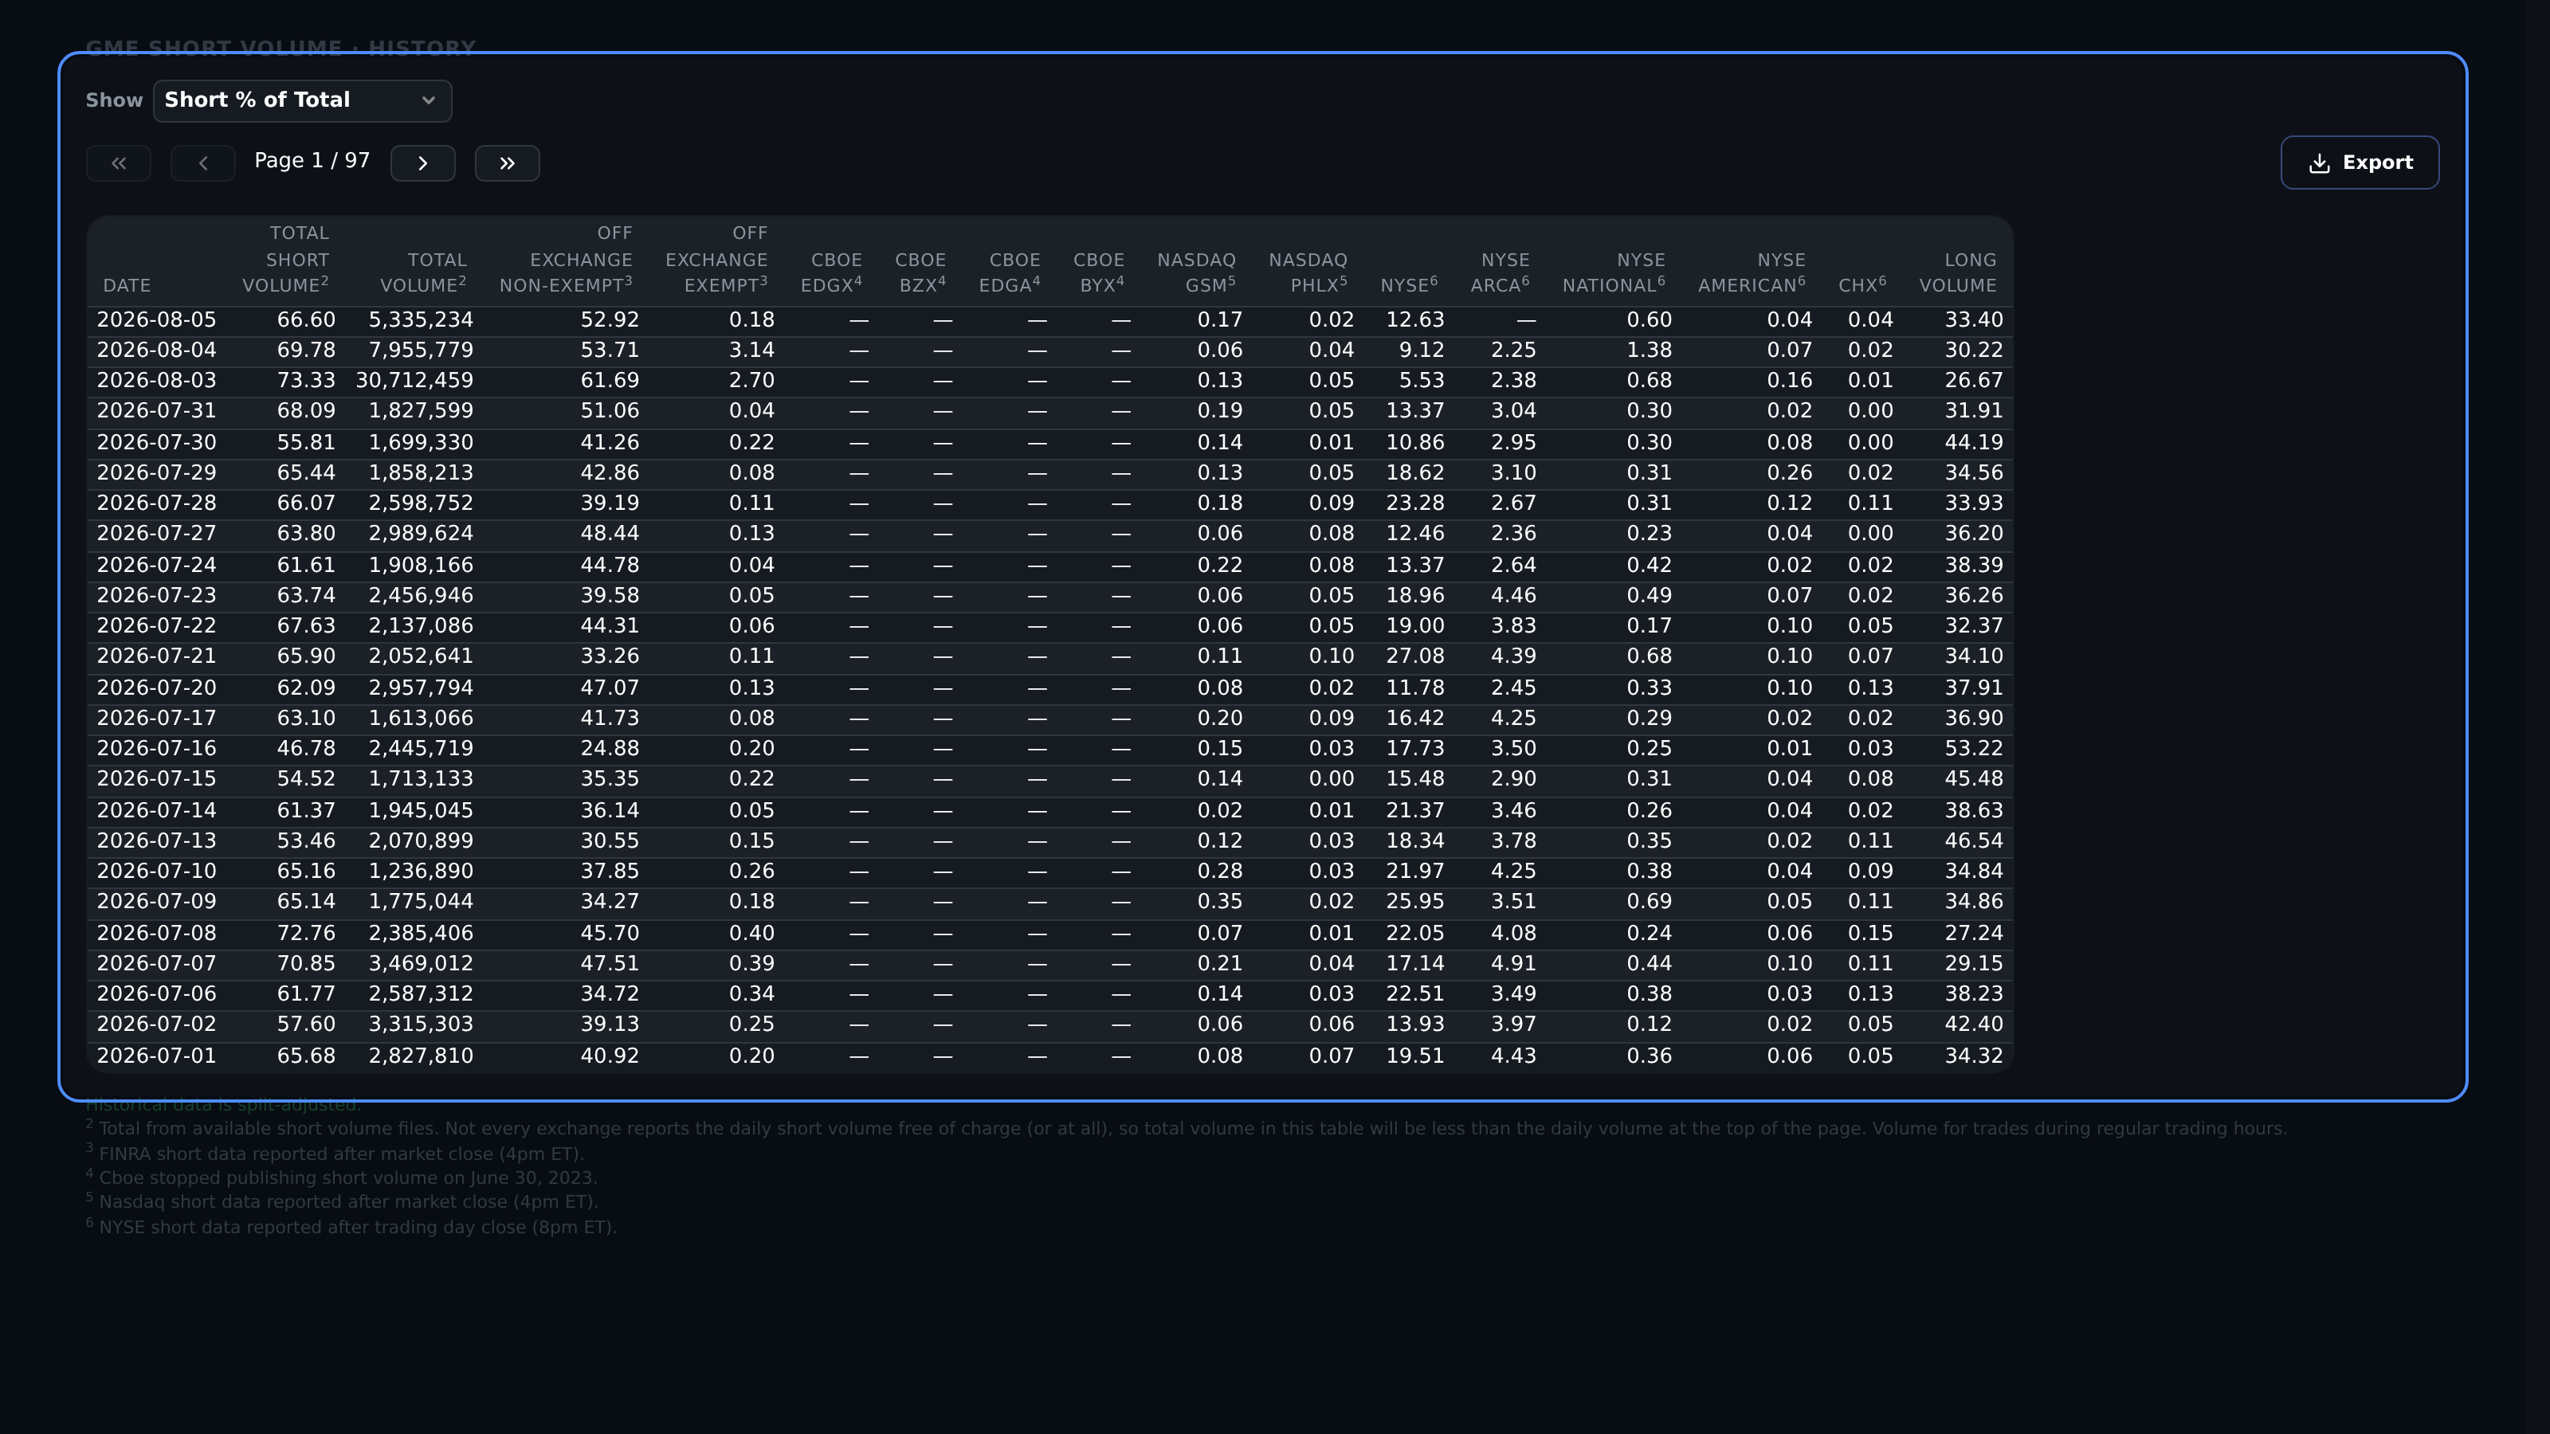Go to the next page
2550x1434 pixels.
[x=422, y=163]
